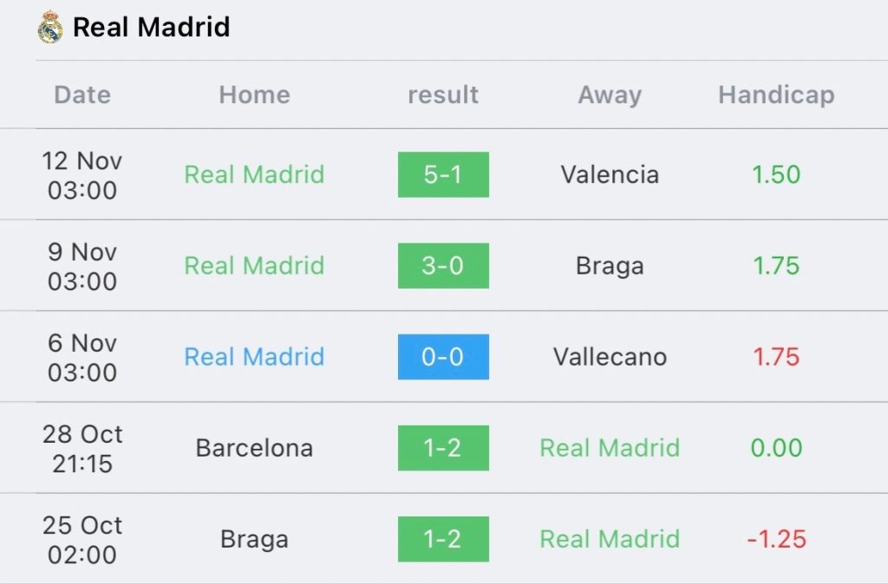This screenshot has height=584, width=888.
Task: Click Braga home team on 25 Oct
Action: coord(254,540)
